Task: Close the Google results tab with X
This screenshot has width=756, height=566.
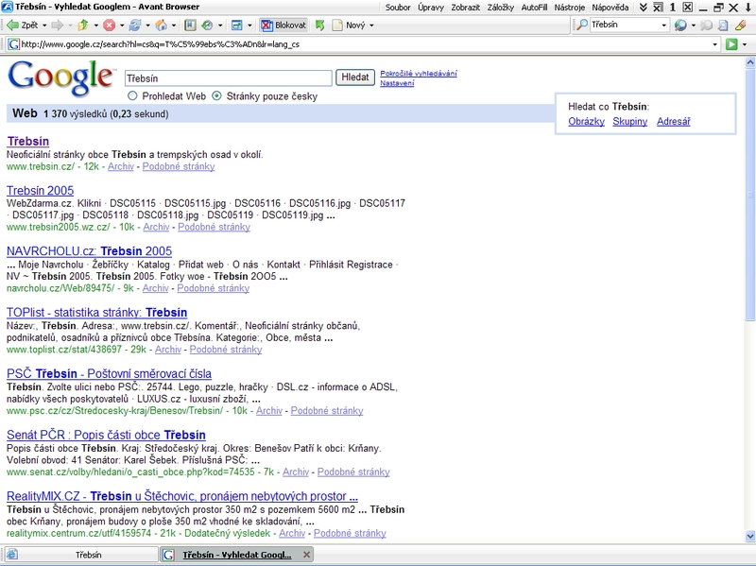Action: tap(306, 555)
